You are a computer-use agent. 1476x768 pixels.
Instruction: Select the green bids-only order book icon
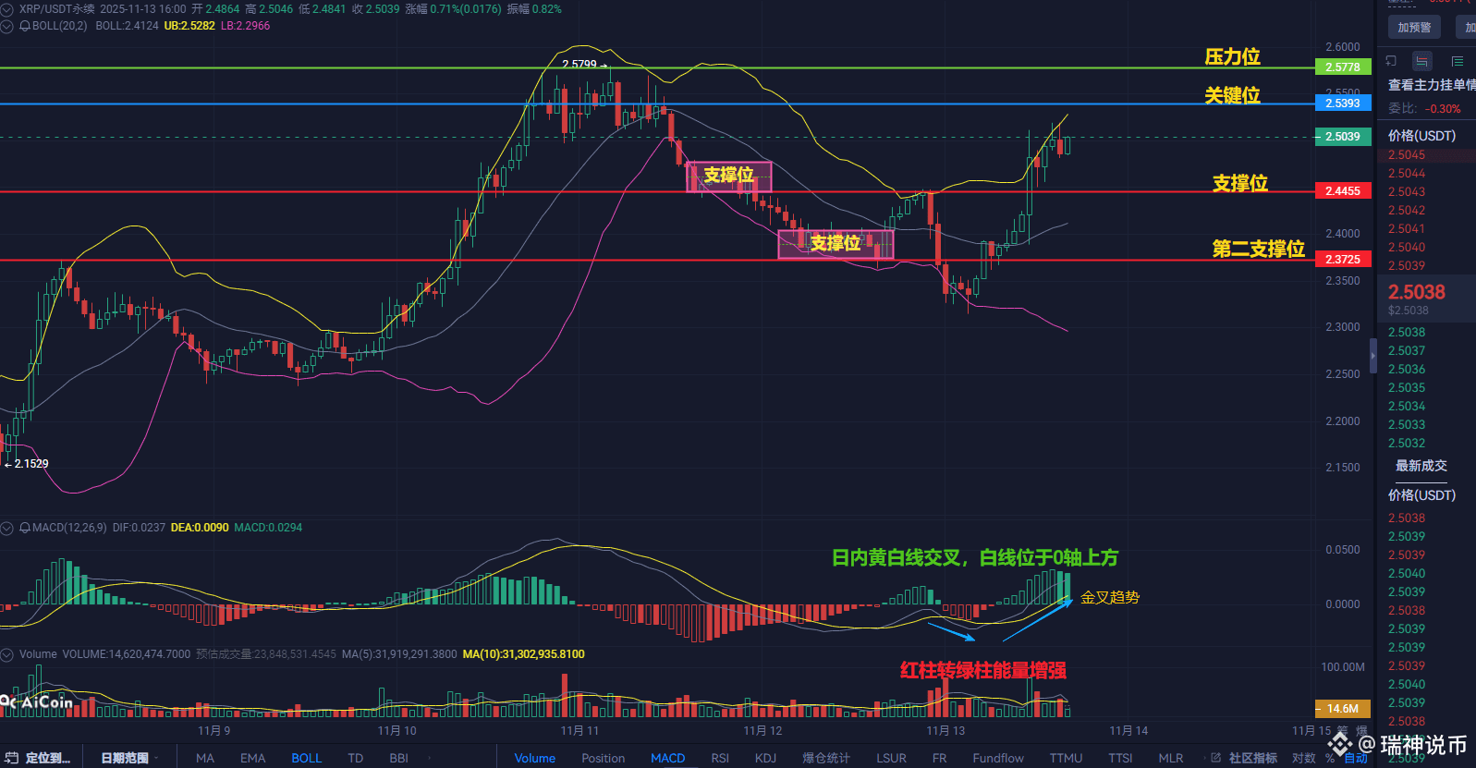pyautogui.click(x=1458, y=61)
